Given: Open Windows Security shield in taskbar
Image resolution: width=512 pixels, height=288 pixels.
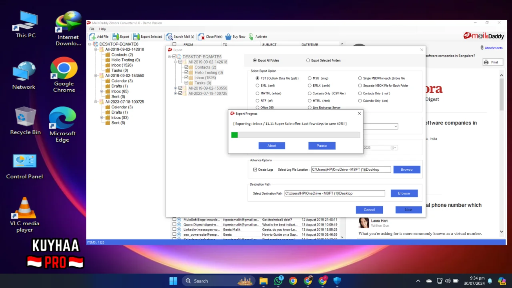Looking at the screenshot, I should (x=337, y=281).
